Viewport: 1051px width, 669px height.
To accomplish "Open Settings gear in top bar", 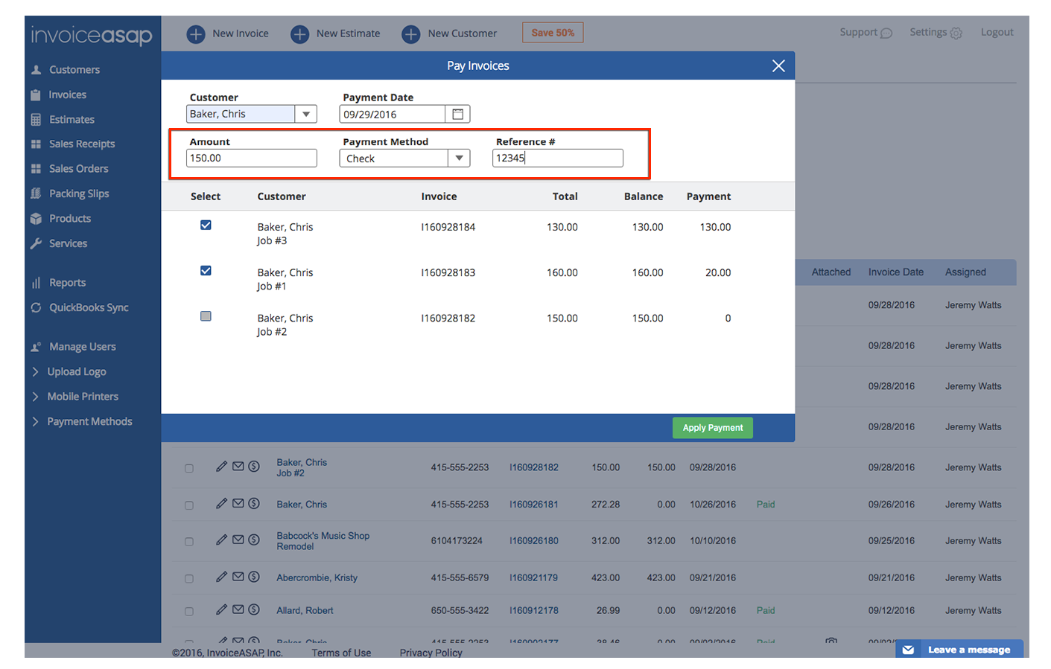I will [956, 33].
